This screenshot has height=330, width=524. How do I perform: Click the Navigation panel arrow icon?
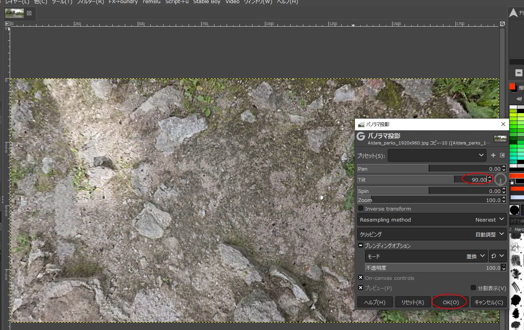tap(513, 13)
